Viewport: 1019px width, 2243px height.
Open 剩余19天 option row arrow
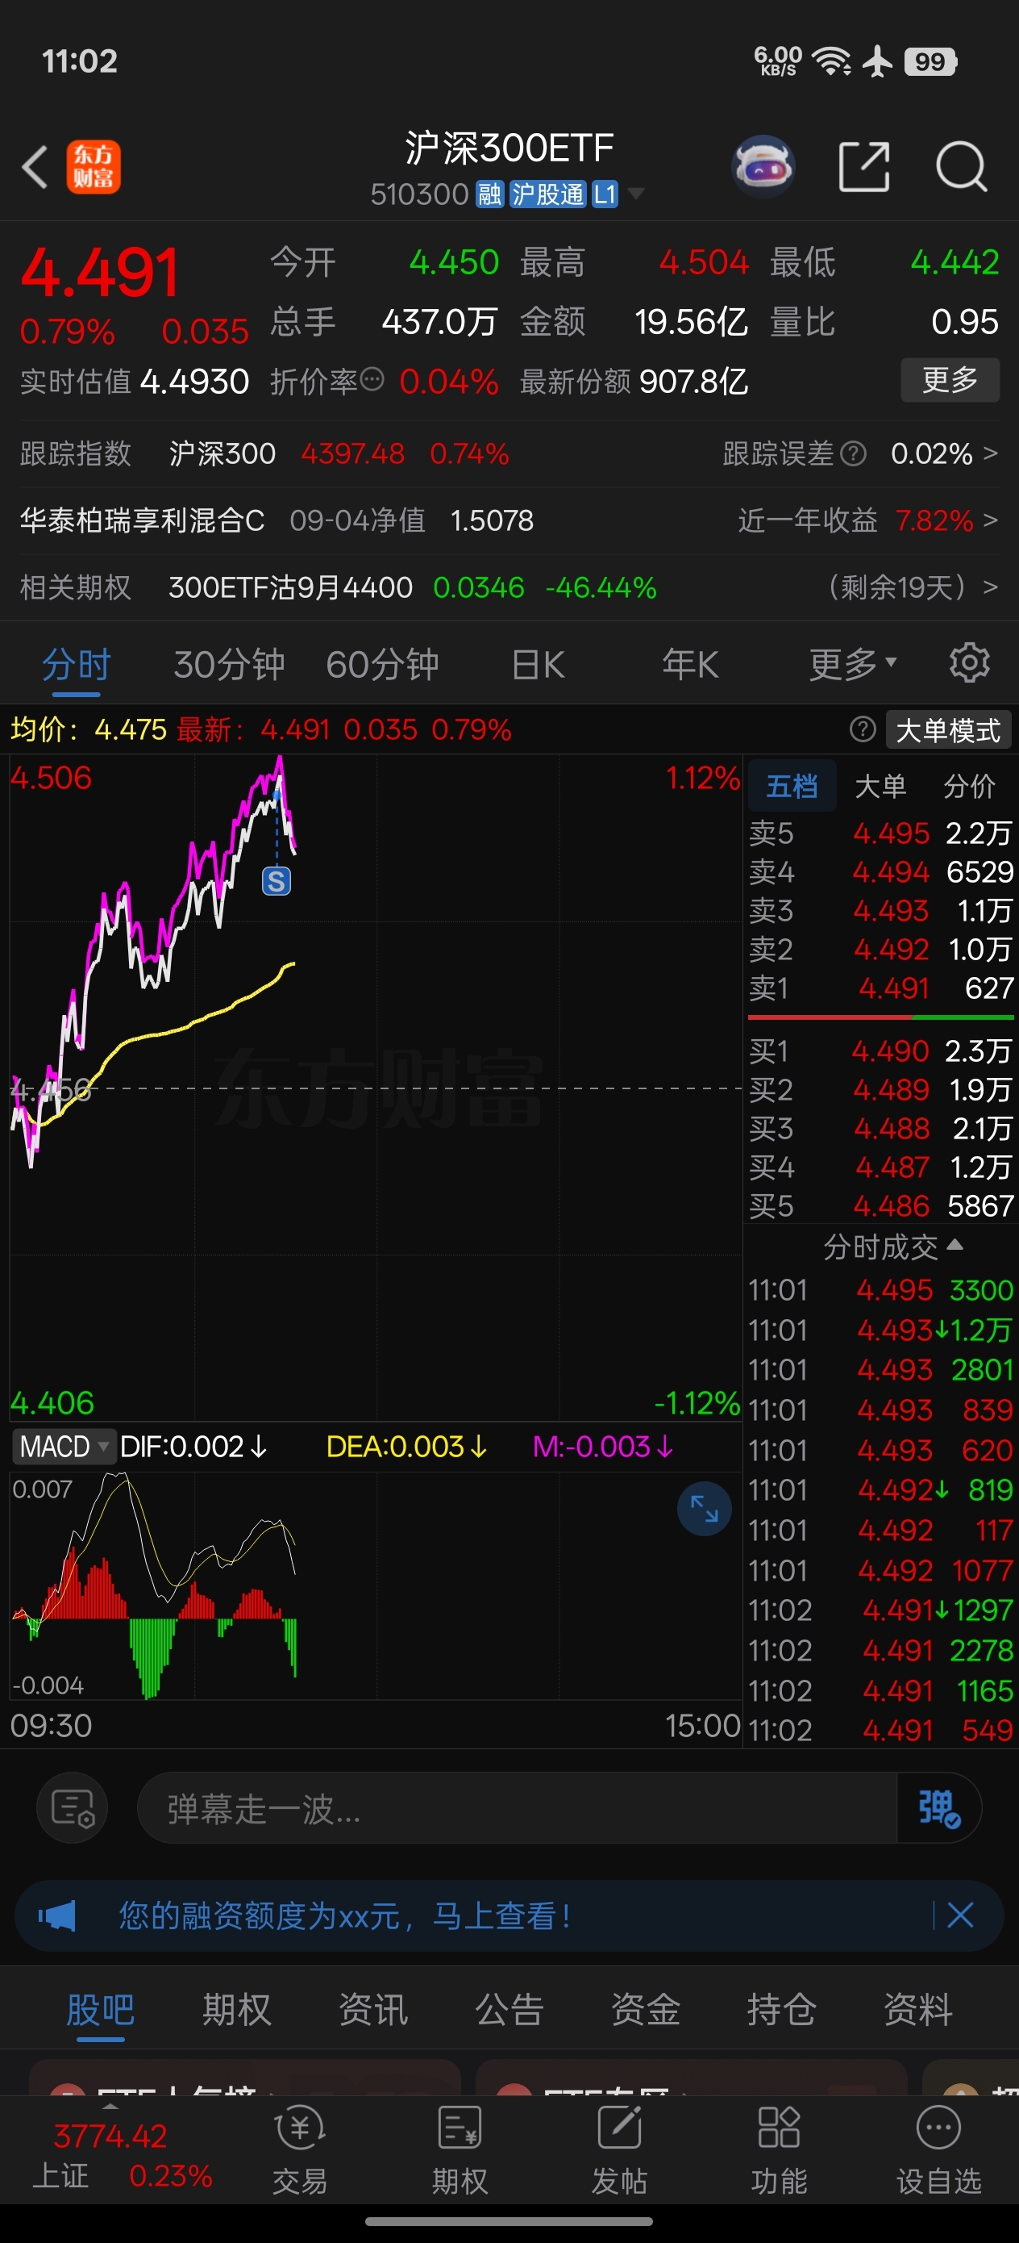pos(990,587)
